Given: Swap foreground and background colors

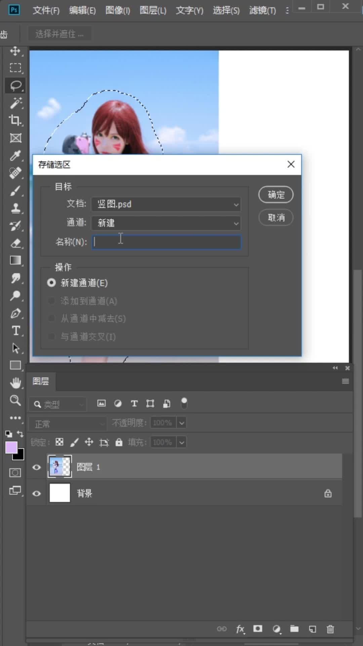Looking at the screenshot, I should pyautogui.click(x=20, y=434).
